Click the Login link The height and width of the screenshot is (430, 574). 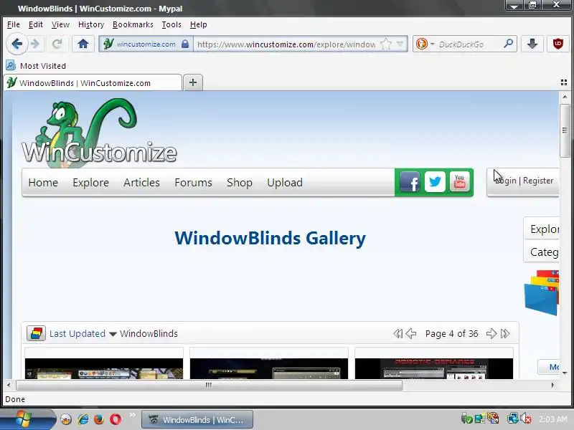coord(506,181)
